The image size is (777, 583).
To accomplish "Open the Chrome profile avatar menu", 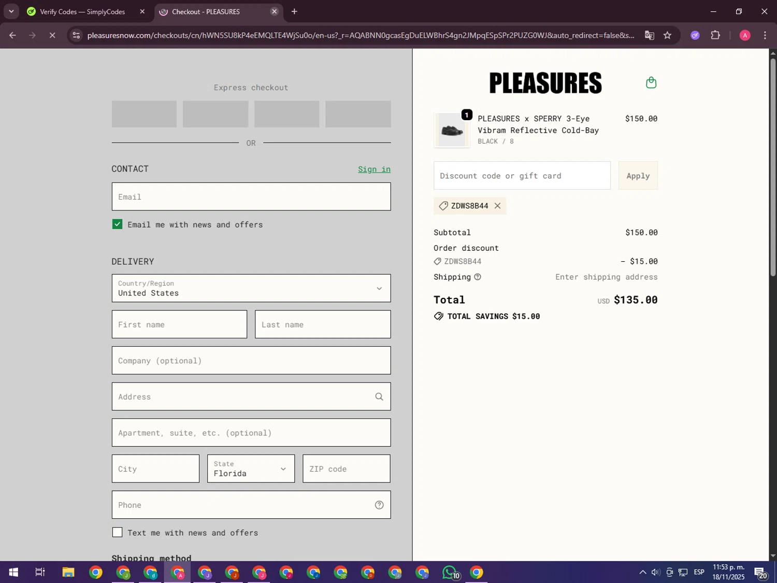I will point(745,35).
